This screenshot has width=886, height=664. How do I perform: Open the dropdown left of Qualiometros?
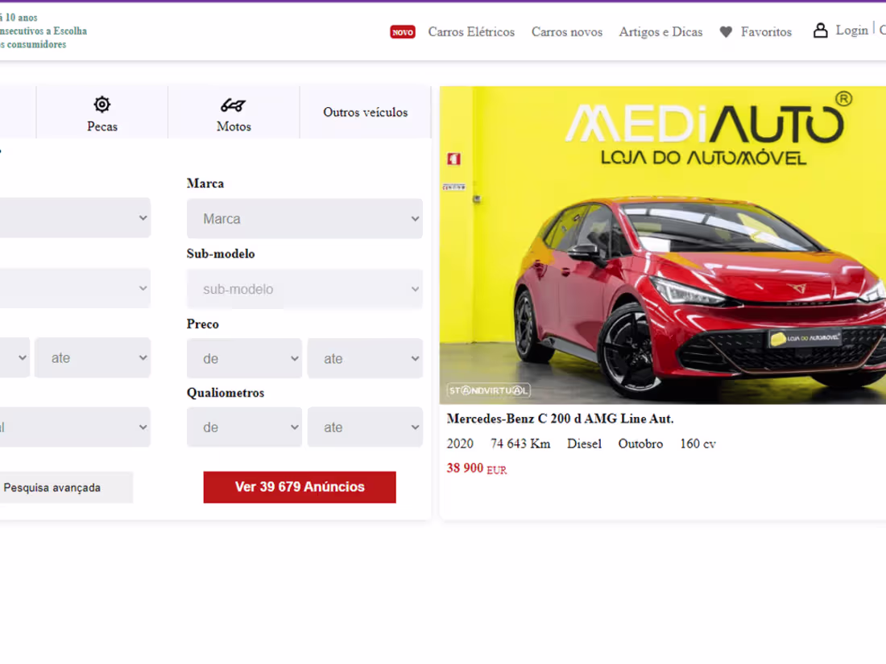(75, 427)
